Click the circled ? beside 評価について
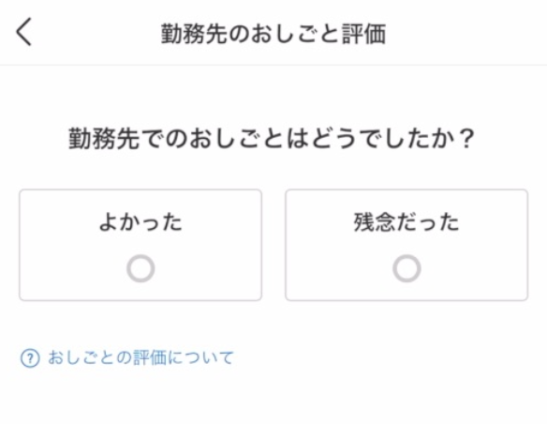Screen dimensions: 547x424 30,358
